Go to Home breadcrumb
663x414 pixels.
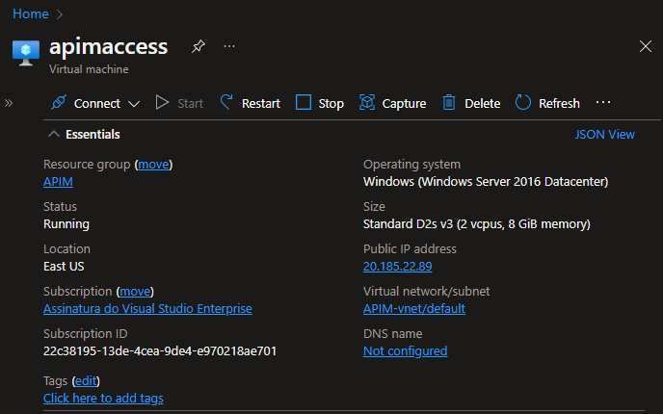(x=31, y=14)
